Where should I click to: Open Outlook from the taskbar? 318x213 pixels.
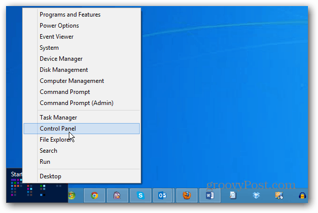[x=163, y=195]
